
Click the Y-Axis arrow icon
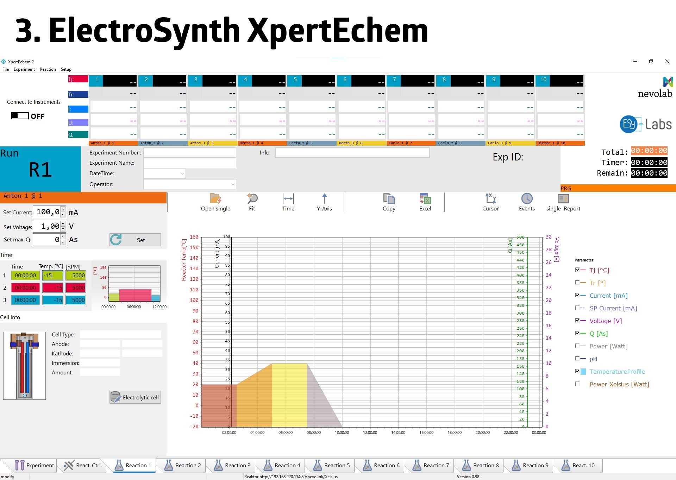coord(324,198)
